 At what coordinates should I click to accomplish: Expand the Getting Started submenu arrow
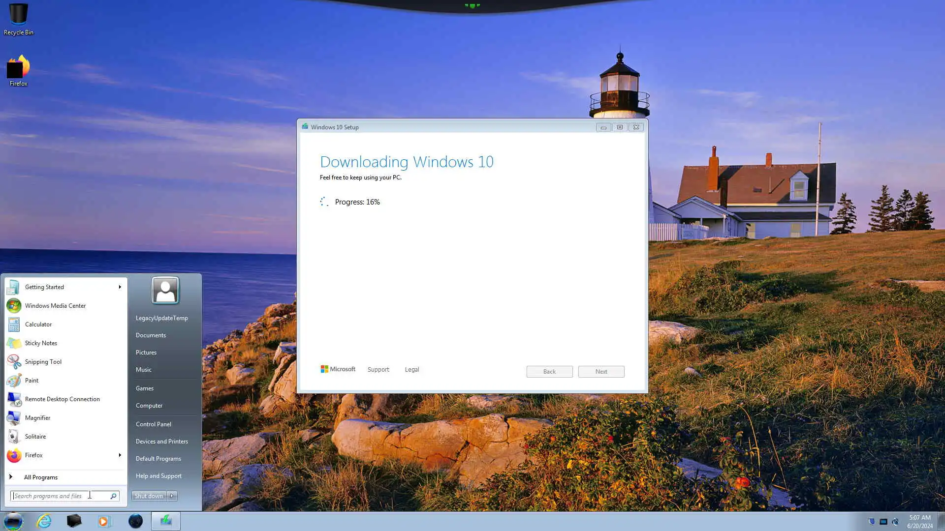point(120,287)
